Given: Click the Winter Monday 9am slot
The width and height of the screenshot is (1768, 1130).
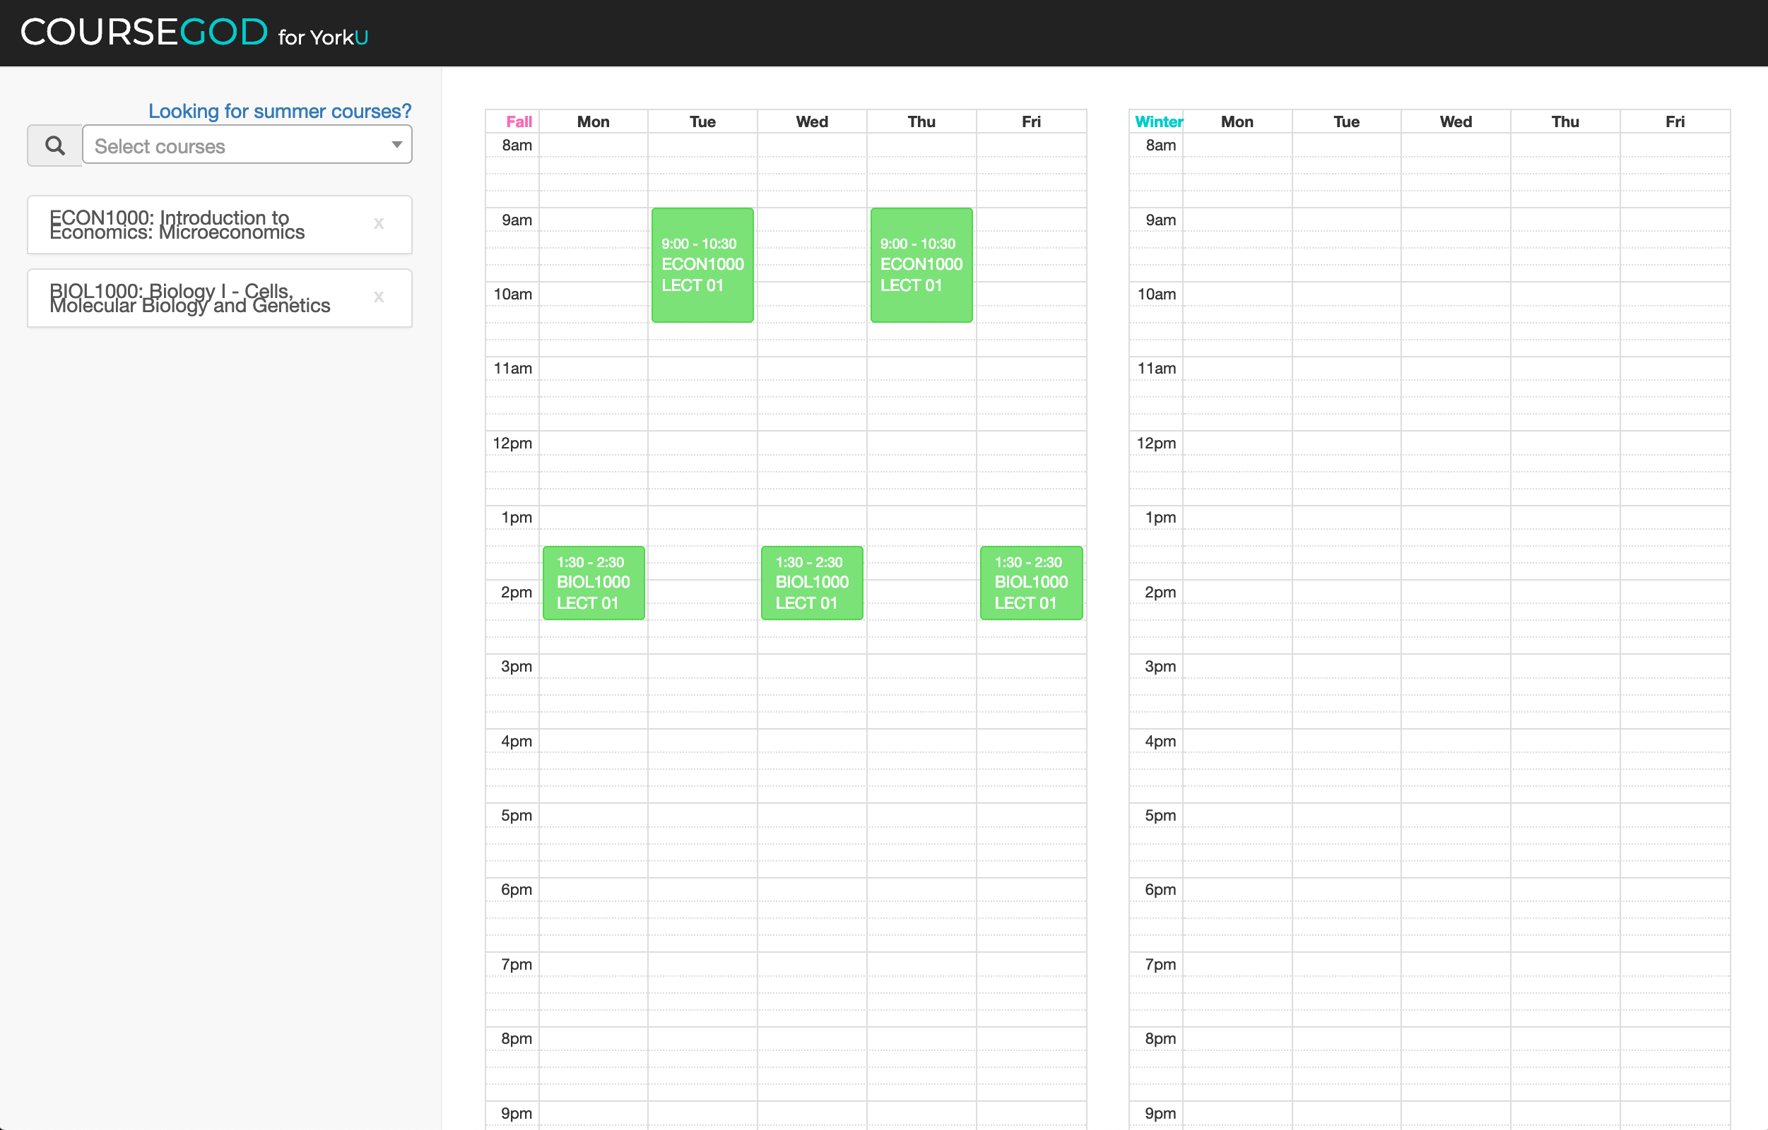Looking at the screenshot, I should pos(1237,220).
